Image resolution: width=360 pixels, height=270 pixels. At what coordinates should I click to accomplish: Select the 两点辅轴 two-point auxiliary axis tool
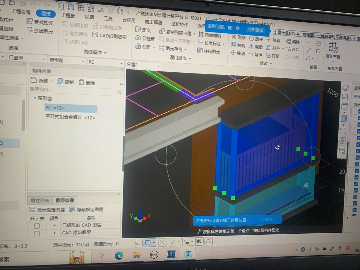(x=210, y=35)
